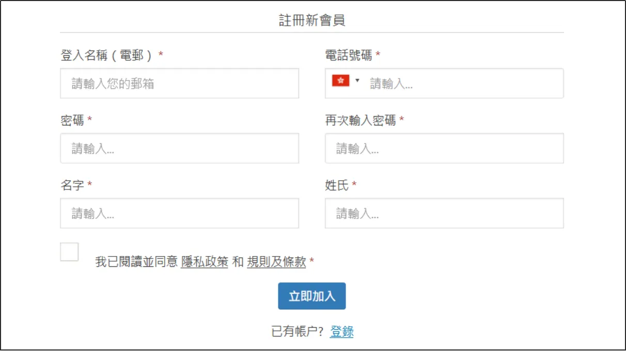Click the 登入名稱（電郵）field label
This screenshot has width=626, height=351.
tap(107, 55)
